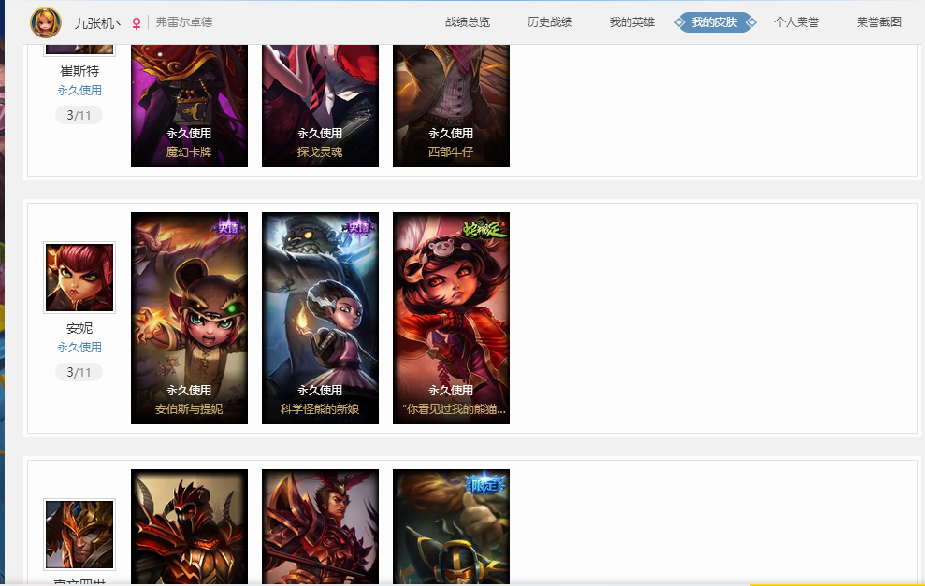Click the pink female gender icon
Screen dimensions: 925x586
137,23
